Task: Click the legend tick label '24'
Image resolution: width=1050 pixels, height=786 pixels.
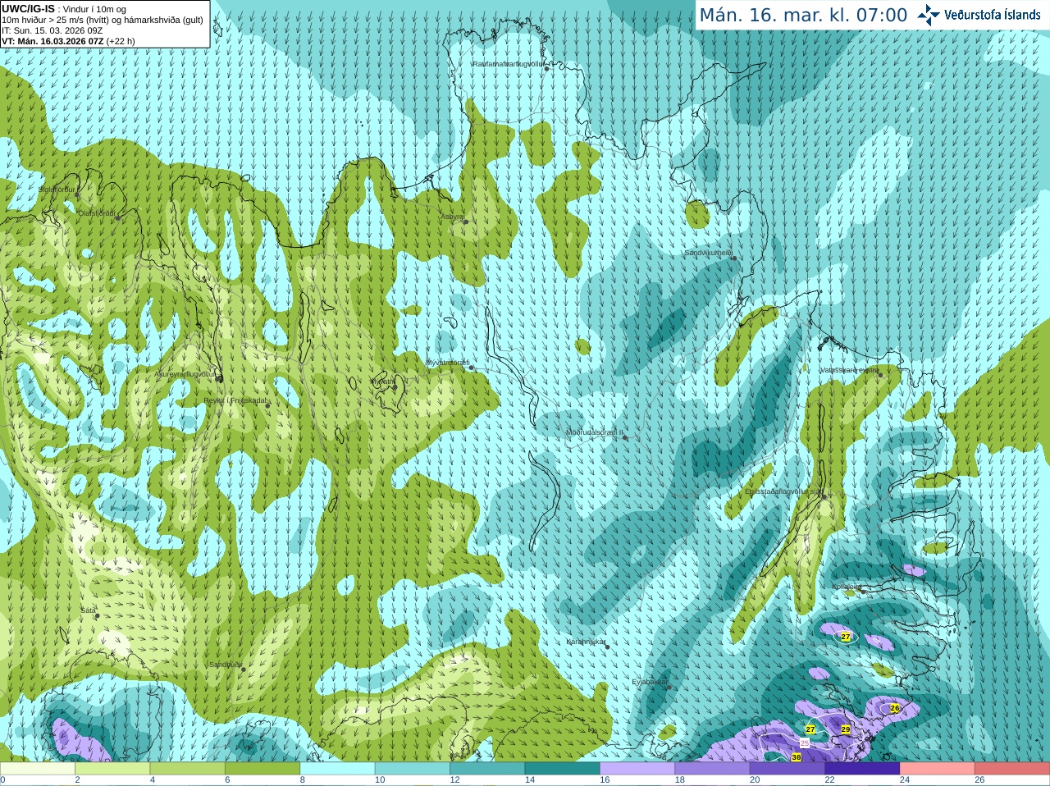Action: tap(904, 780)
